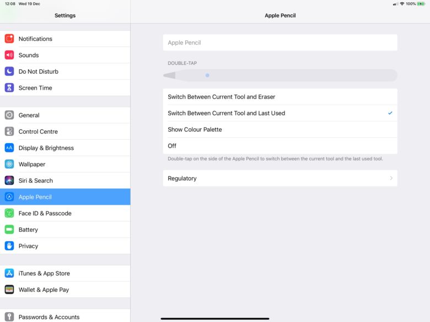Viewport: 430px width, 322px height.
Task: Tap the battery indicator in status bar
Action: pyautogui.click(x=421, y=4)
